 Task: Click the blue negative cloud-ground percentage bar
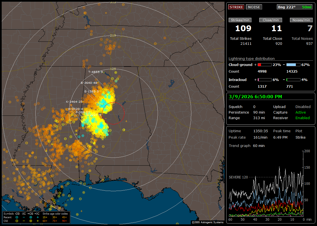tap(293, 65)
